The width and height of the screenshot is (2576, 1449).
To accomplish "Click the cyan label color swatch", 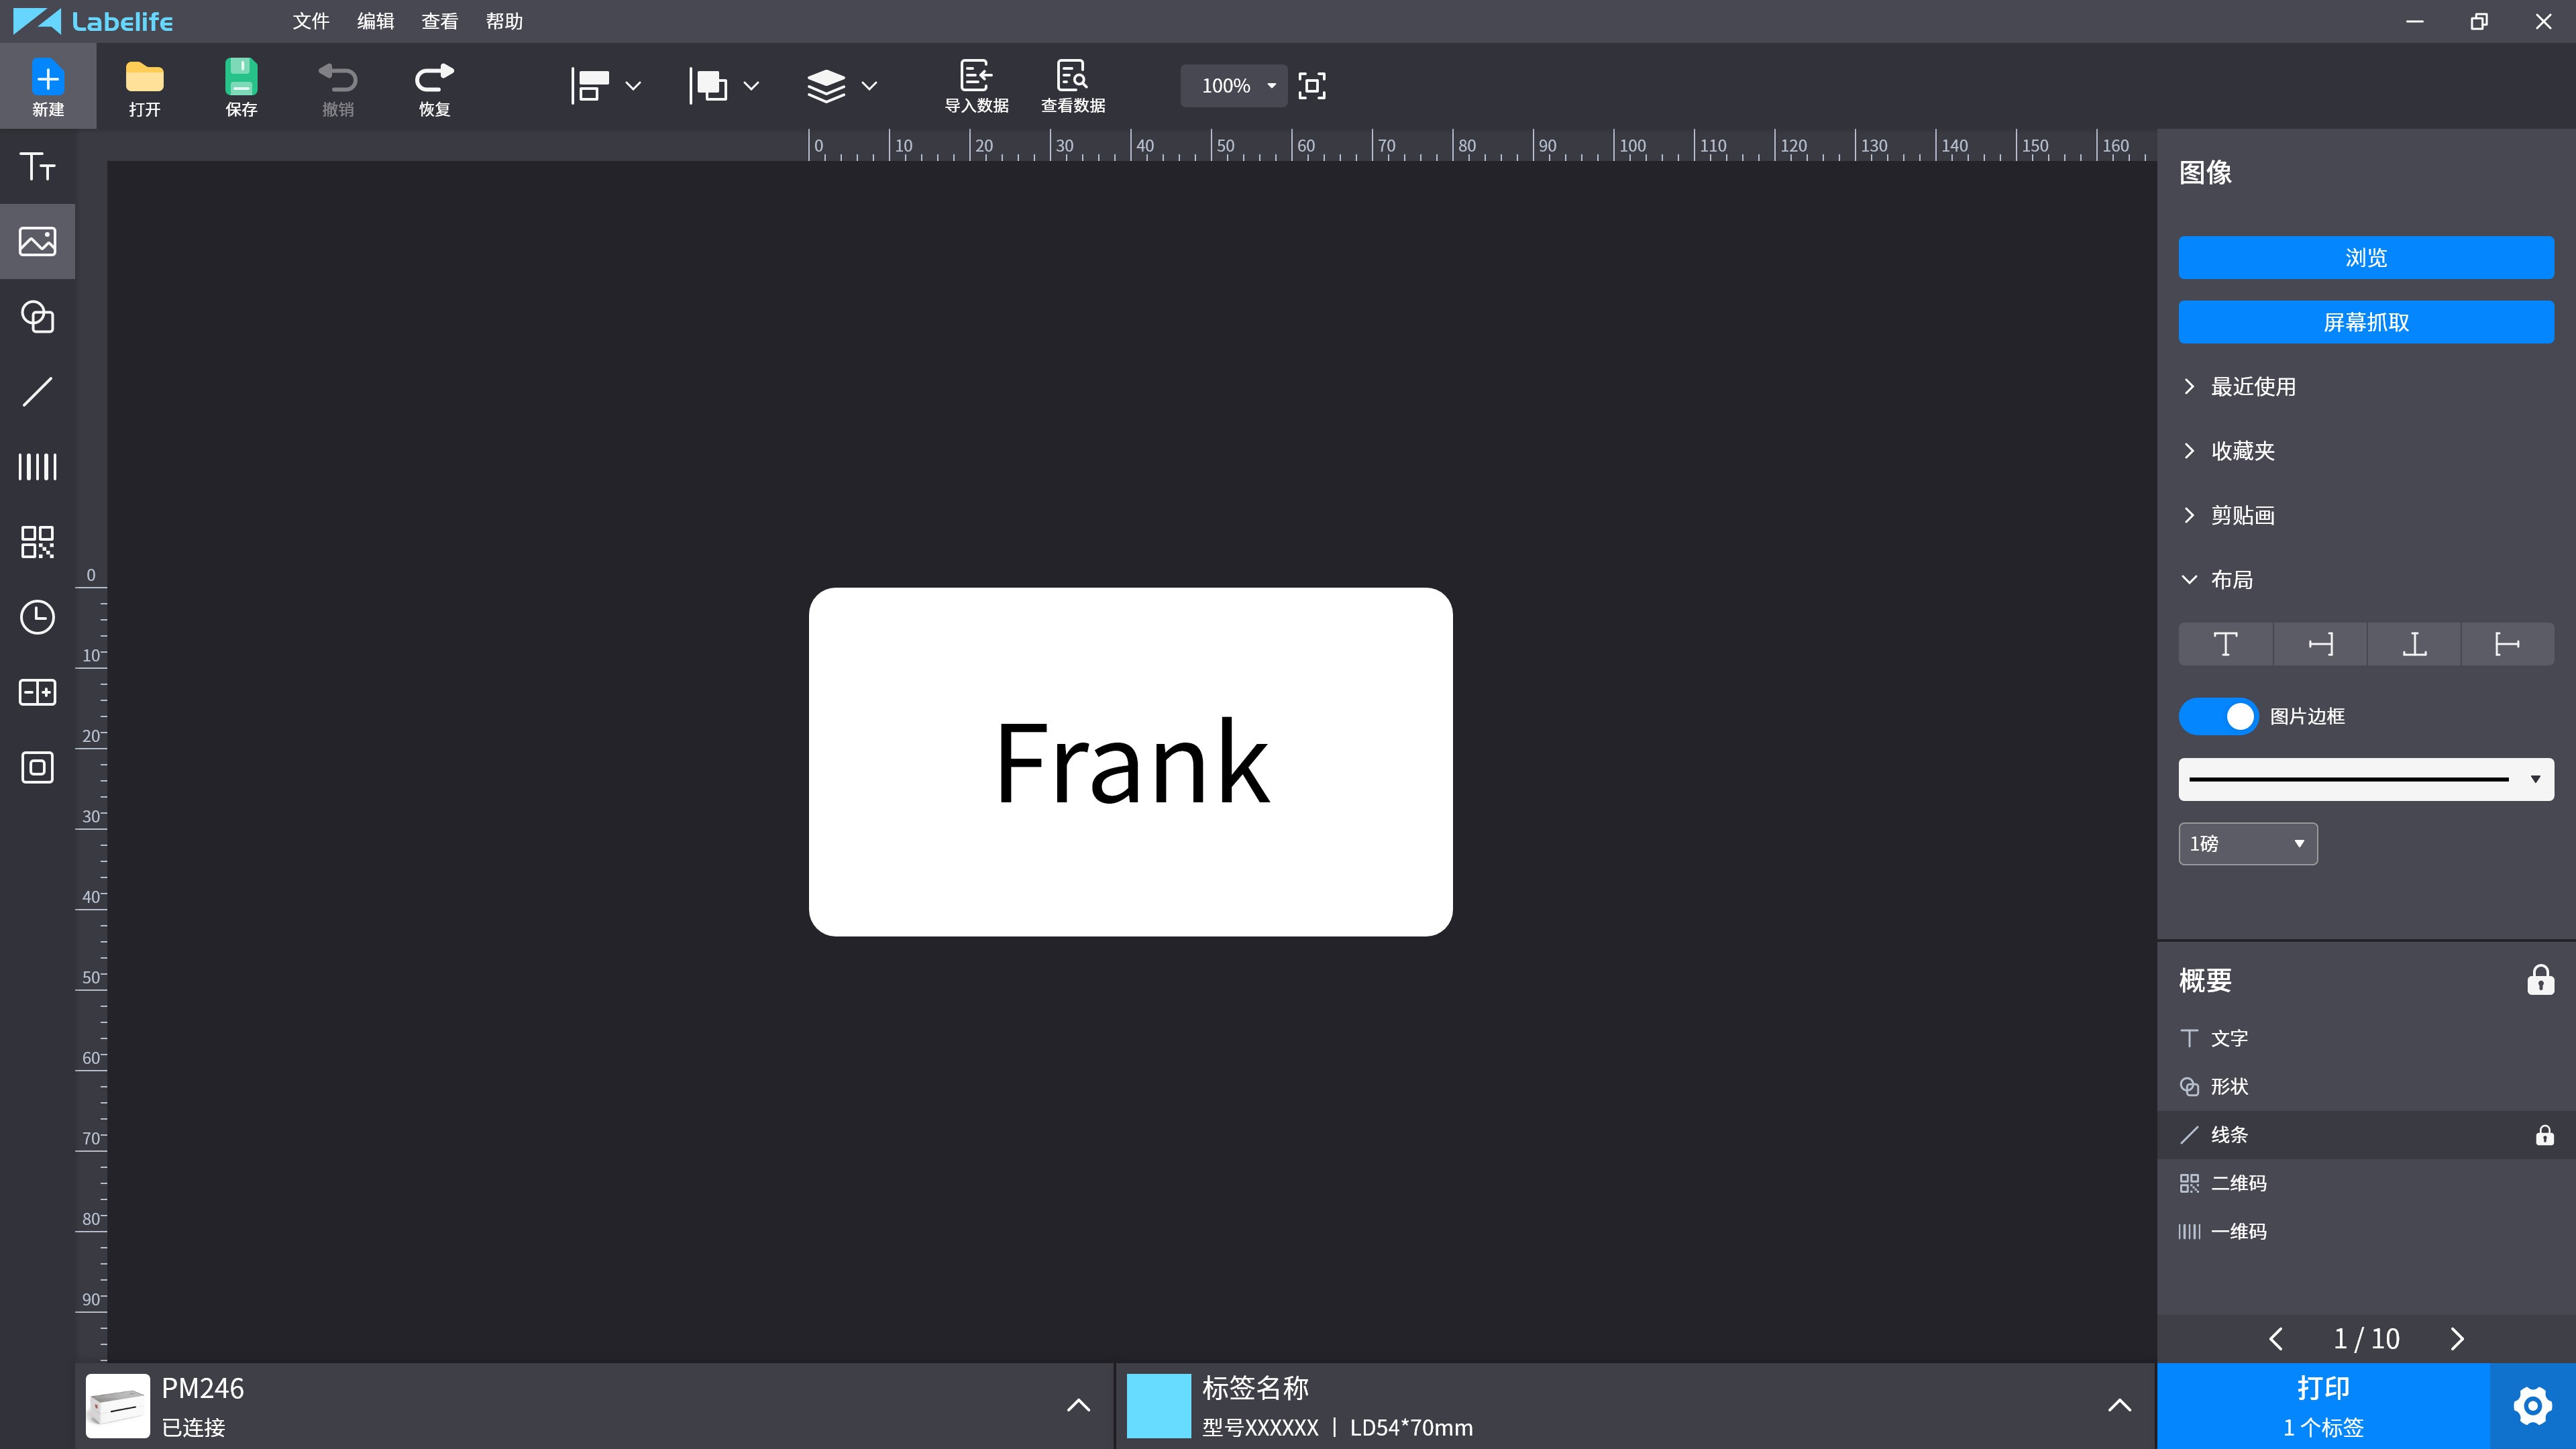I will coord(1158,1405).
